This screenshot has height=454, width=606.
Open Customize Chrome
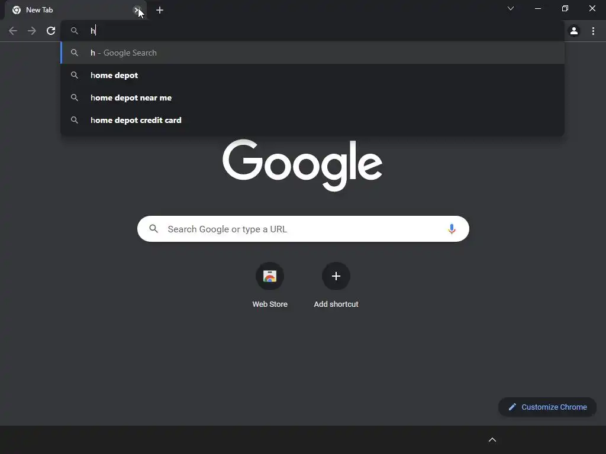click(547, 407)
